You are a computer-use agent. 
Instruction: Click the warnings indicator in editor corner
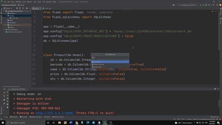coord(213,11)
